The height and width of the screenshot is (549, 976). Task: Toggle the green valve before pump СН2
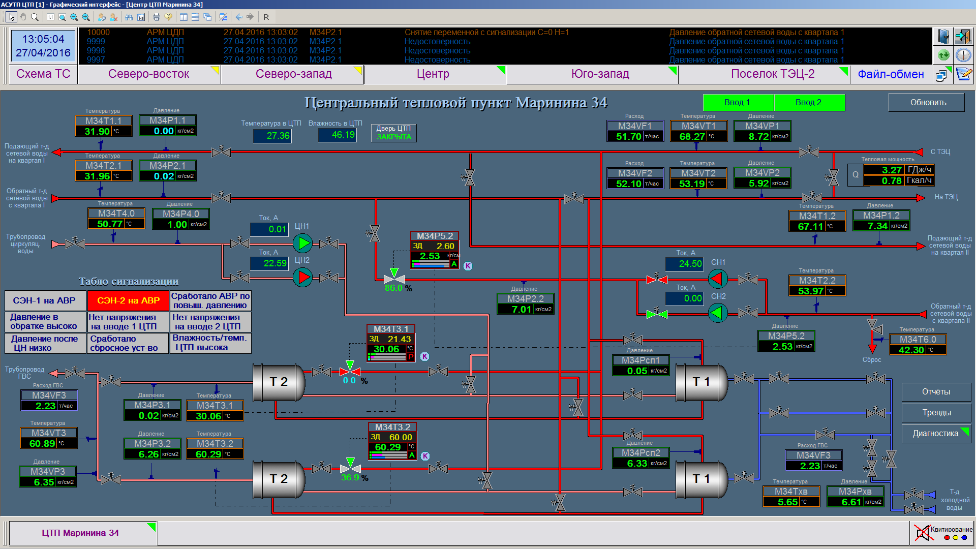coord(657,314)
